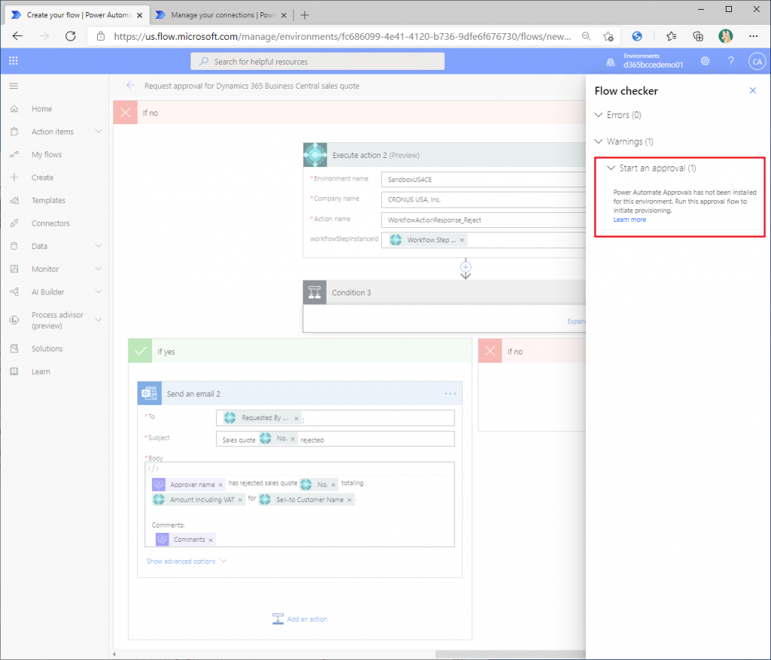Open Connectors in the sidebar

pyautogui.click(x=50, y=223)
